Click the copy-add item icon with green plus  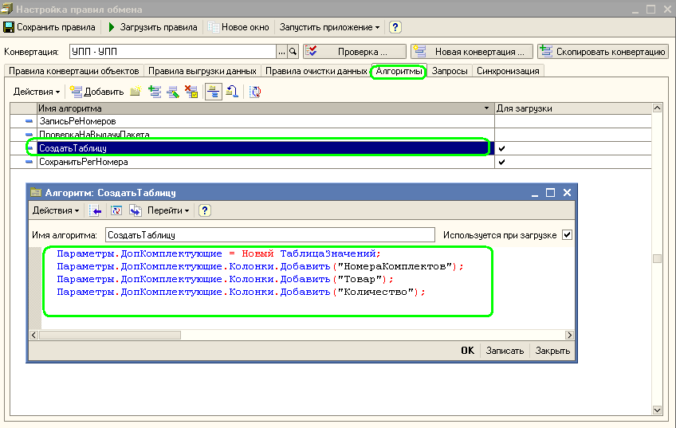click(x=155, y=92)
